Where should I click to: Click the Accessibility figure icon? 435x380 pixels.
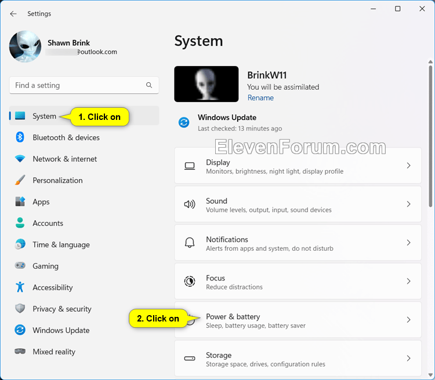(x=20, y=287)
